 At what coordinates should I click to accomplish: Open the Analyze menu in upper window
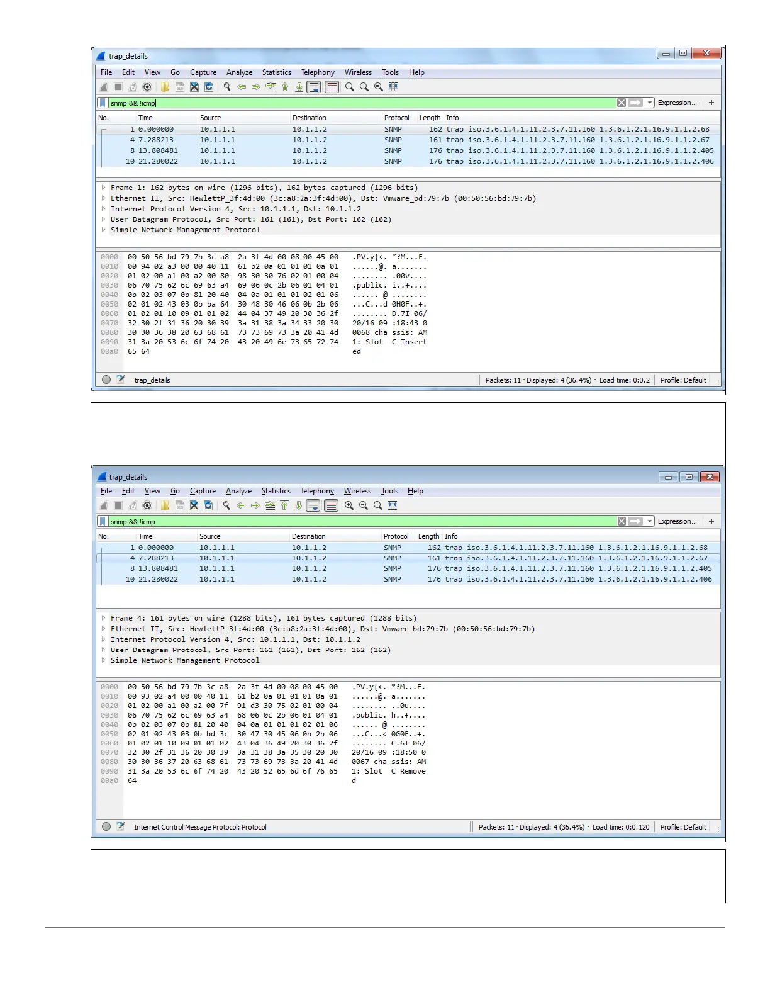(239, 72)
